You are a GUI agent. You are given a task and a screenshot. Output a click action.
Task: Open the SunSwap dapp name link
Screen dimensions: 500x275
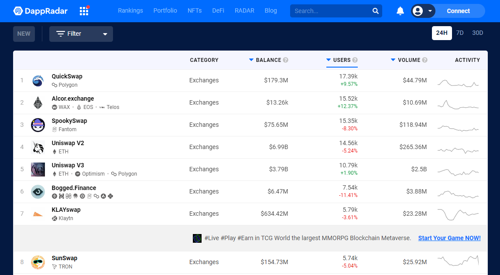click(x=65, y=258)
